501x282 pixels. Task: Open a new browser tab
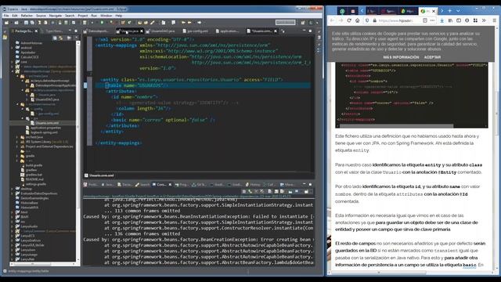click(449, 11)
